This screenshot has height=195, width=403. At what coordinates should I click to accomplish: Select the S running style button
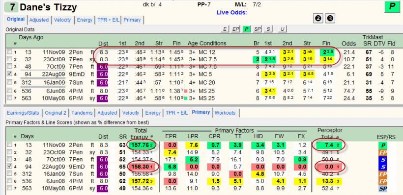[268, 29]
